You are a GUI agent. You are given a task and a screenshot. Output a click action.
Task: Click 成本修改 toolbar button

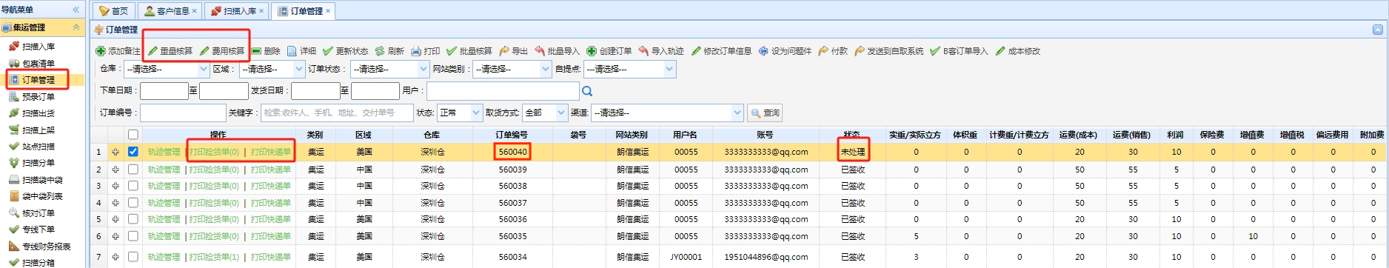tap(1018, 51)
